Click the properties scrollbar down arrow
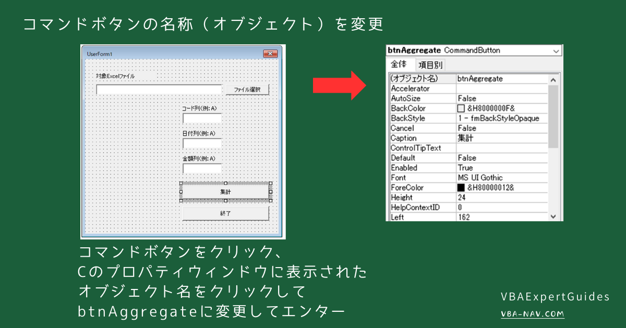Viewport: 626px width, 328px height. 555,216
